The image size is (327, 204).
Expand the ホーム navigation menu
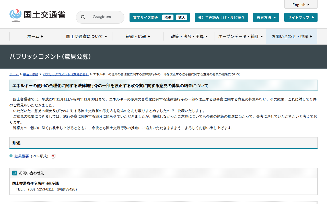35,36
